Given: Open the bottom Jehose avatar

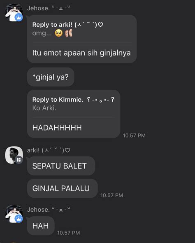Looking at the screenshot, I should tap(14, 214).
